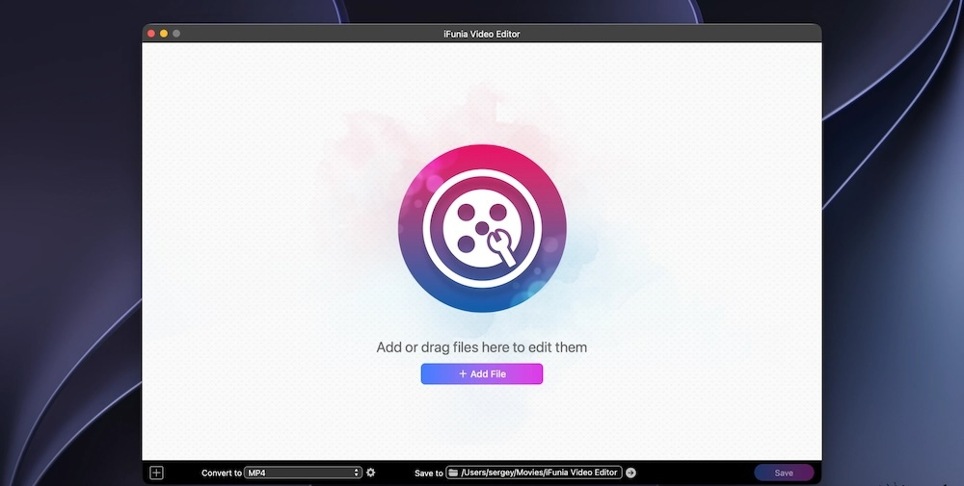Open the gear format settings icon

pos(371,473)
